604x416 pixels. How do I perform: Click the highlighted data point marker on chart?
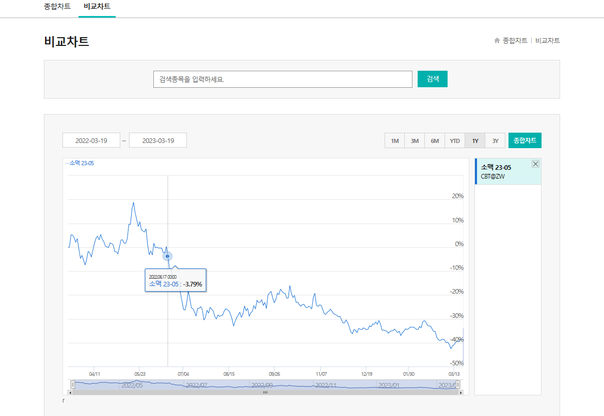[168, 256]
